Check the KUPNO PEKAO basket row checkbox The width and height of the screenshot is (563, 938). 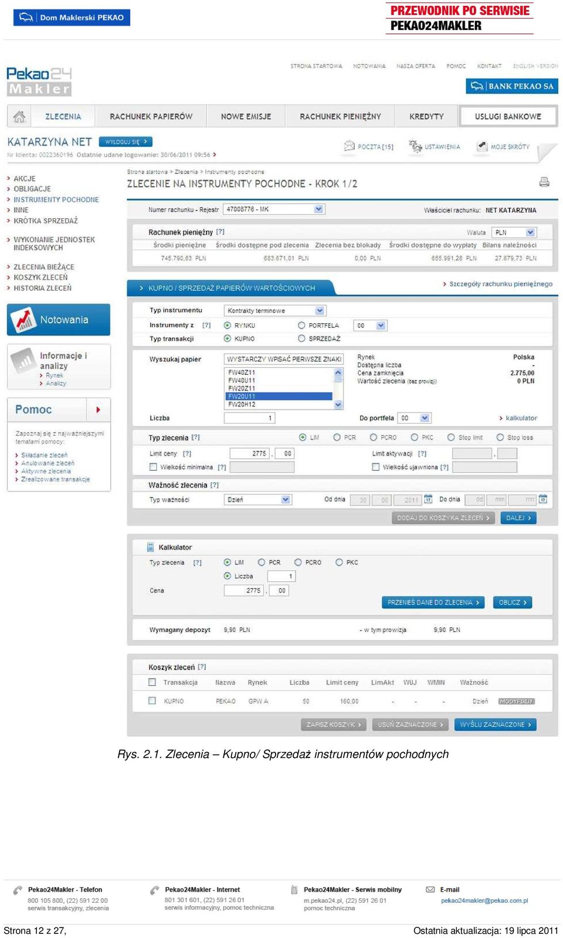click(x=152, y=700)
